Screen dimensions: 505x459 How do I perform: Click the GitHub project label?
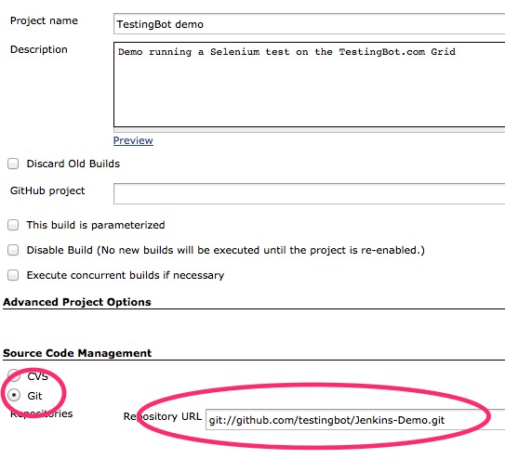(x=47, y=190)
